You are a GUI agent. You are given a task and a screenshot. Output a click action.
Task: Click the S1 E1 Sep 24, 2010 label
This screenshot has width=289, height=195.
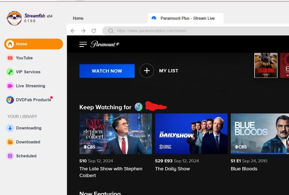(x=249, y=161)
